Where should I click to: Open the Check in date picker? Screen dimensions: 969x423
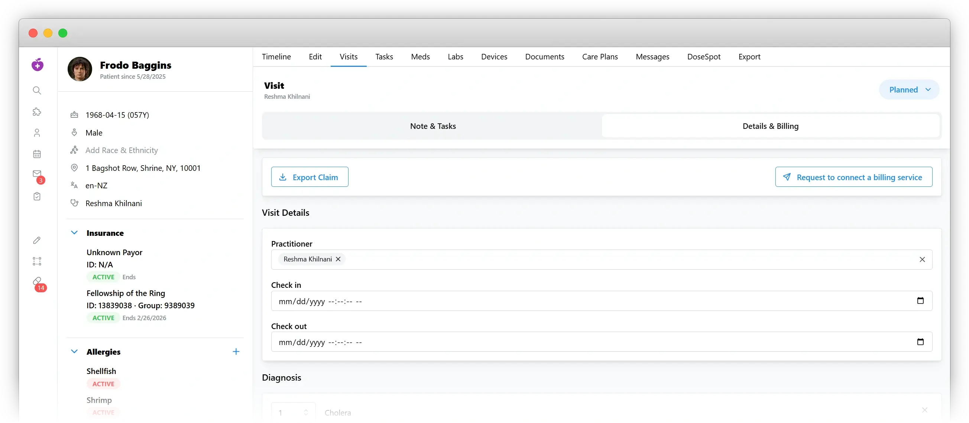coord(920,300)
